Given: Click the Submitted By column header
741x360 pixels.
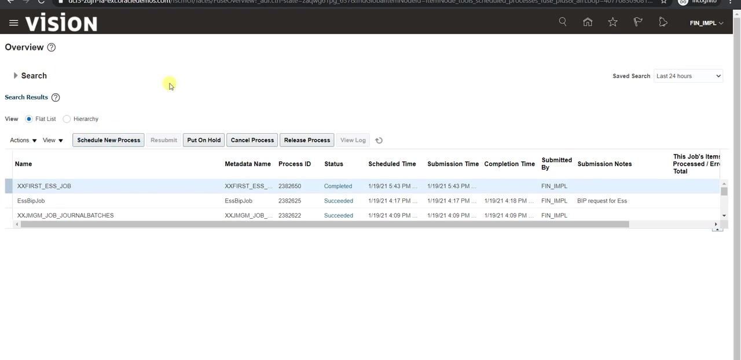Looking at the screenshot, I should [557, 164].
